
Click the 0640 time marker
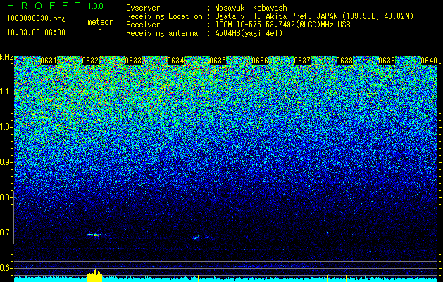429,61
